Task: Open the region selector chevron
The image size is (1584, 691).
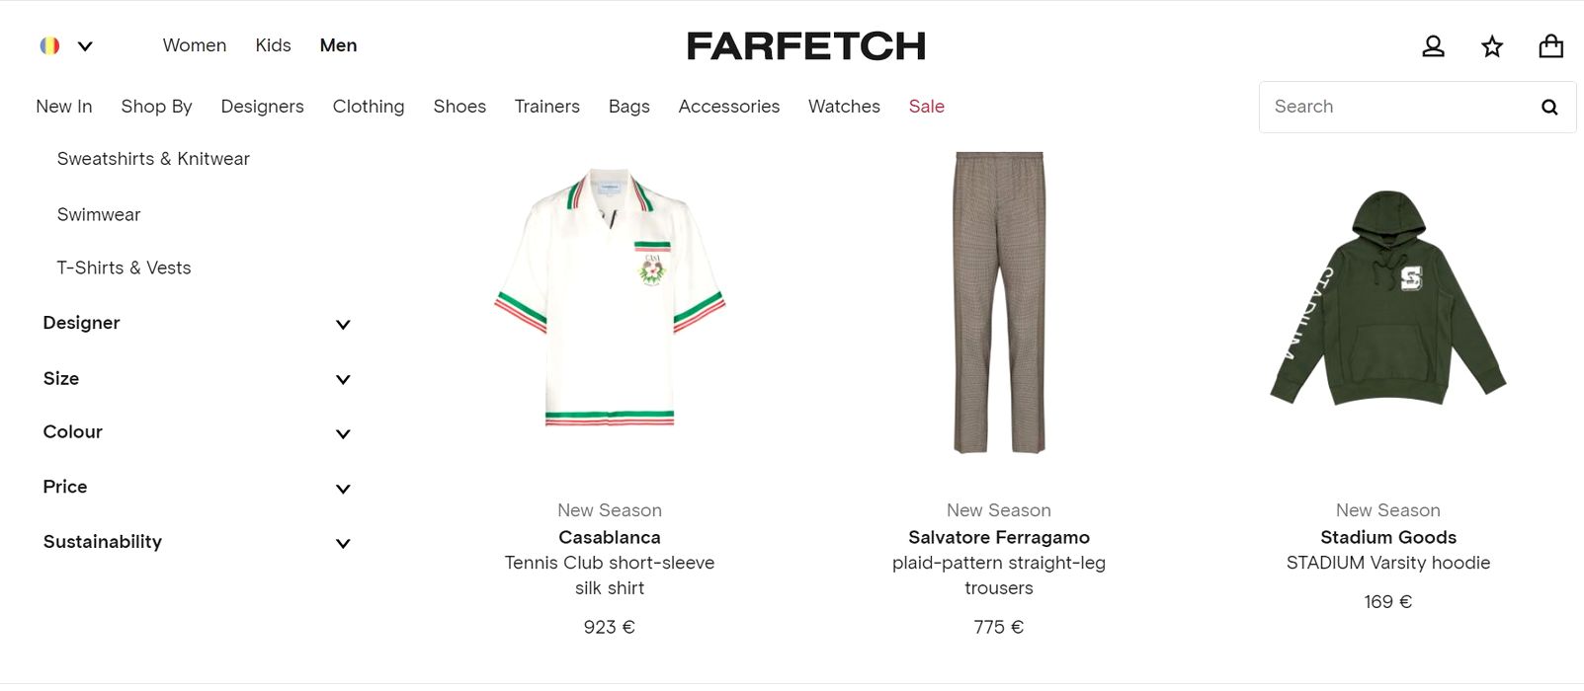Action: (85, 45)
